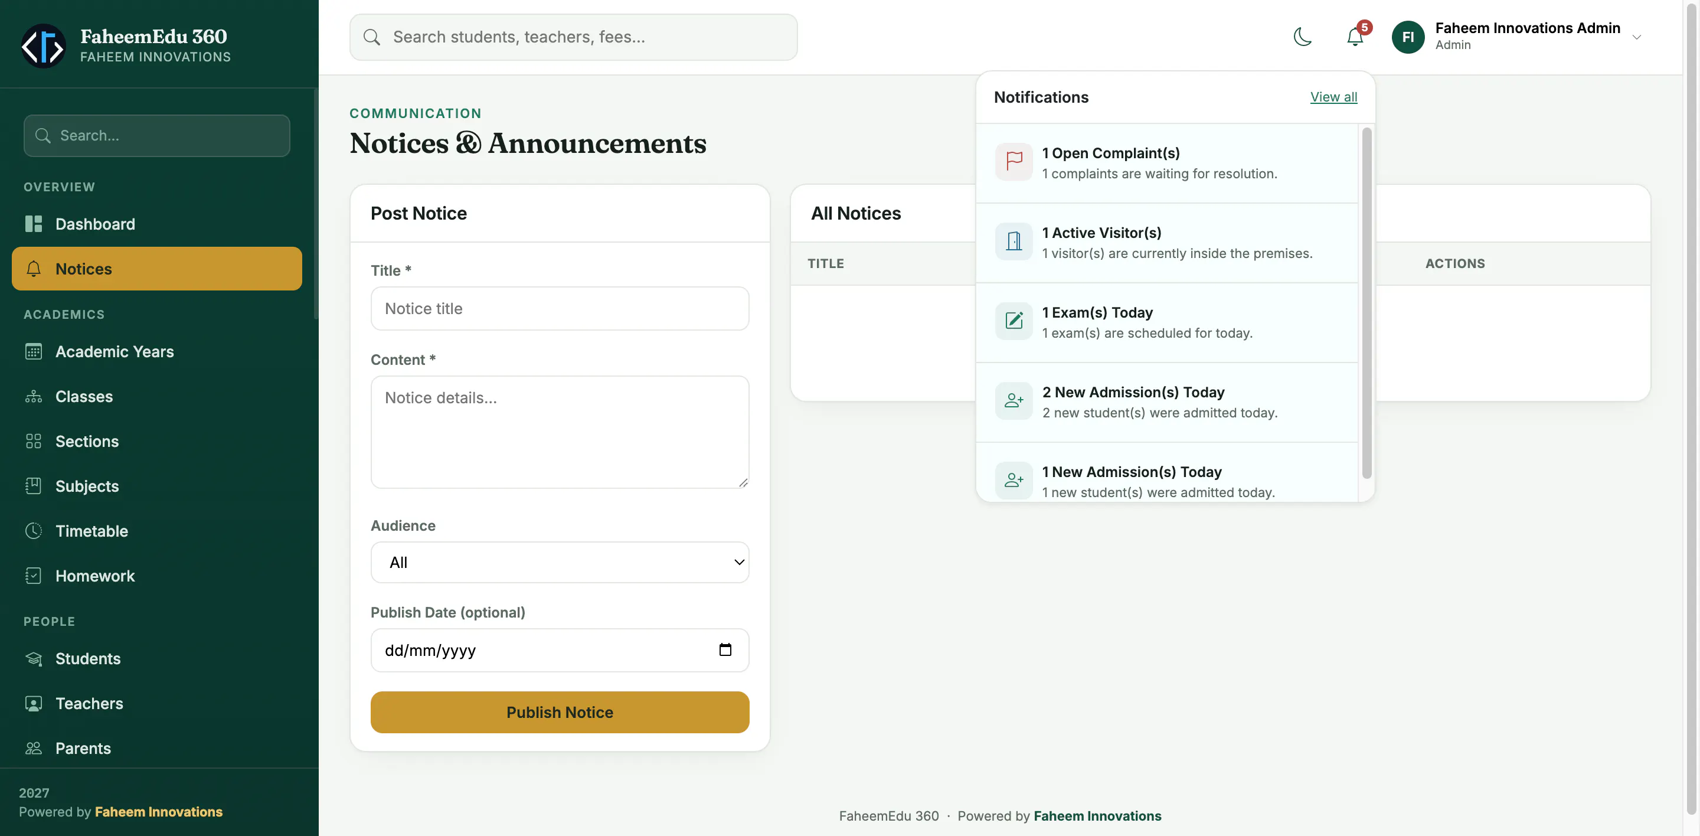The width and height of the screenshot is (1700, 836).
Task: Click the FaheemEdu 360 logo
Action: [44, 46]
